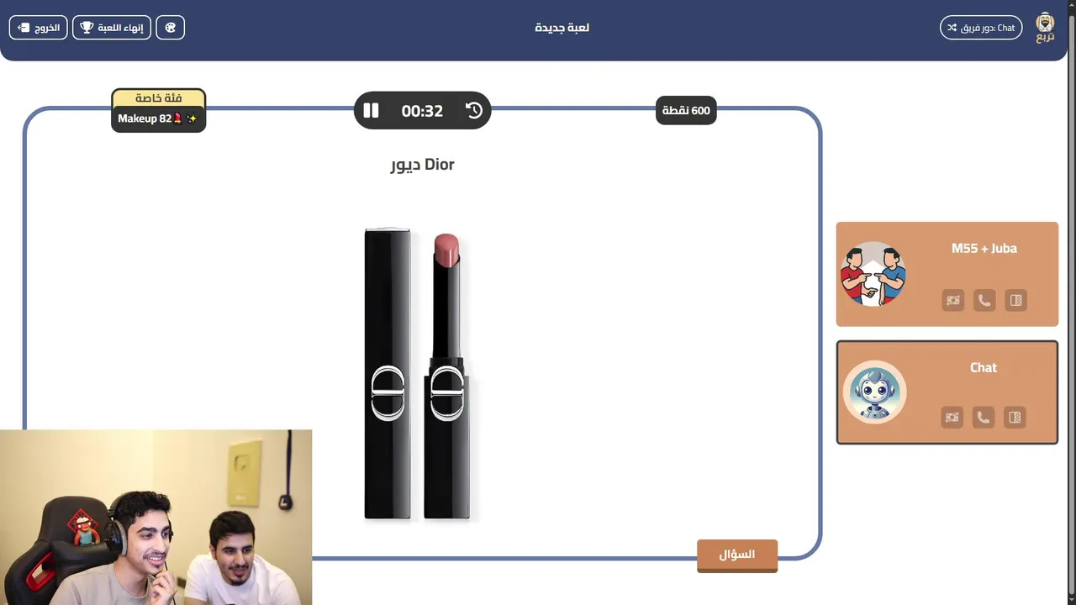Reveal the question with the السؤال button

click(737, 555)
